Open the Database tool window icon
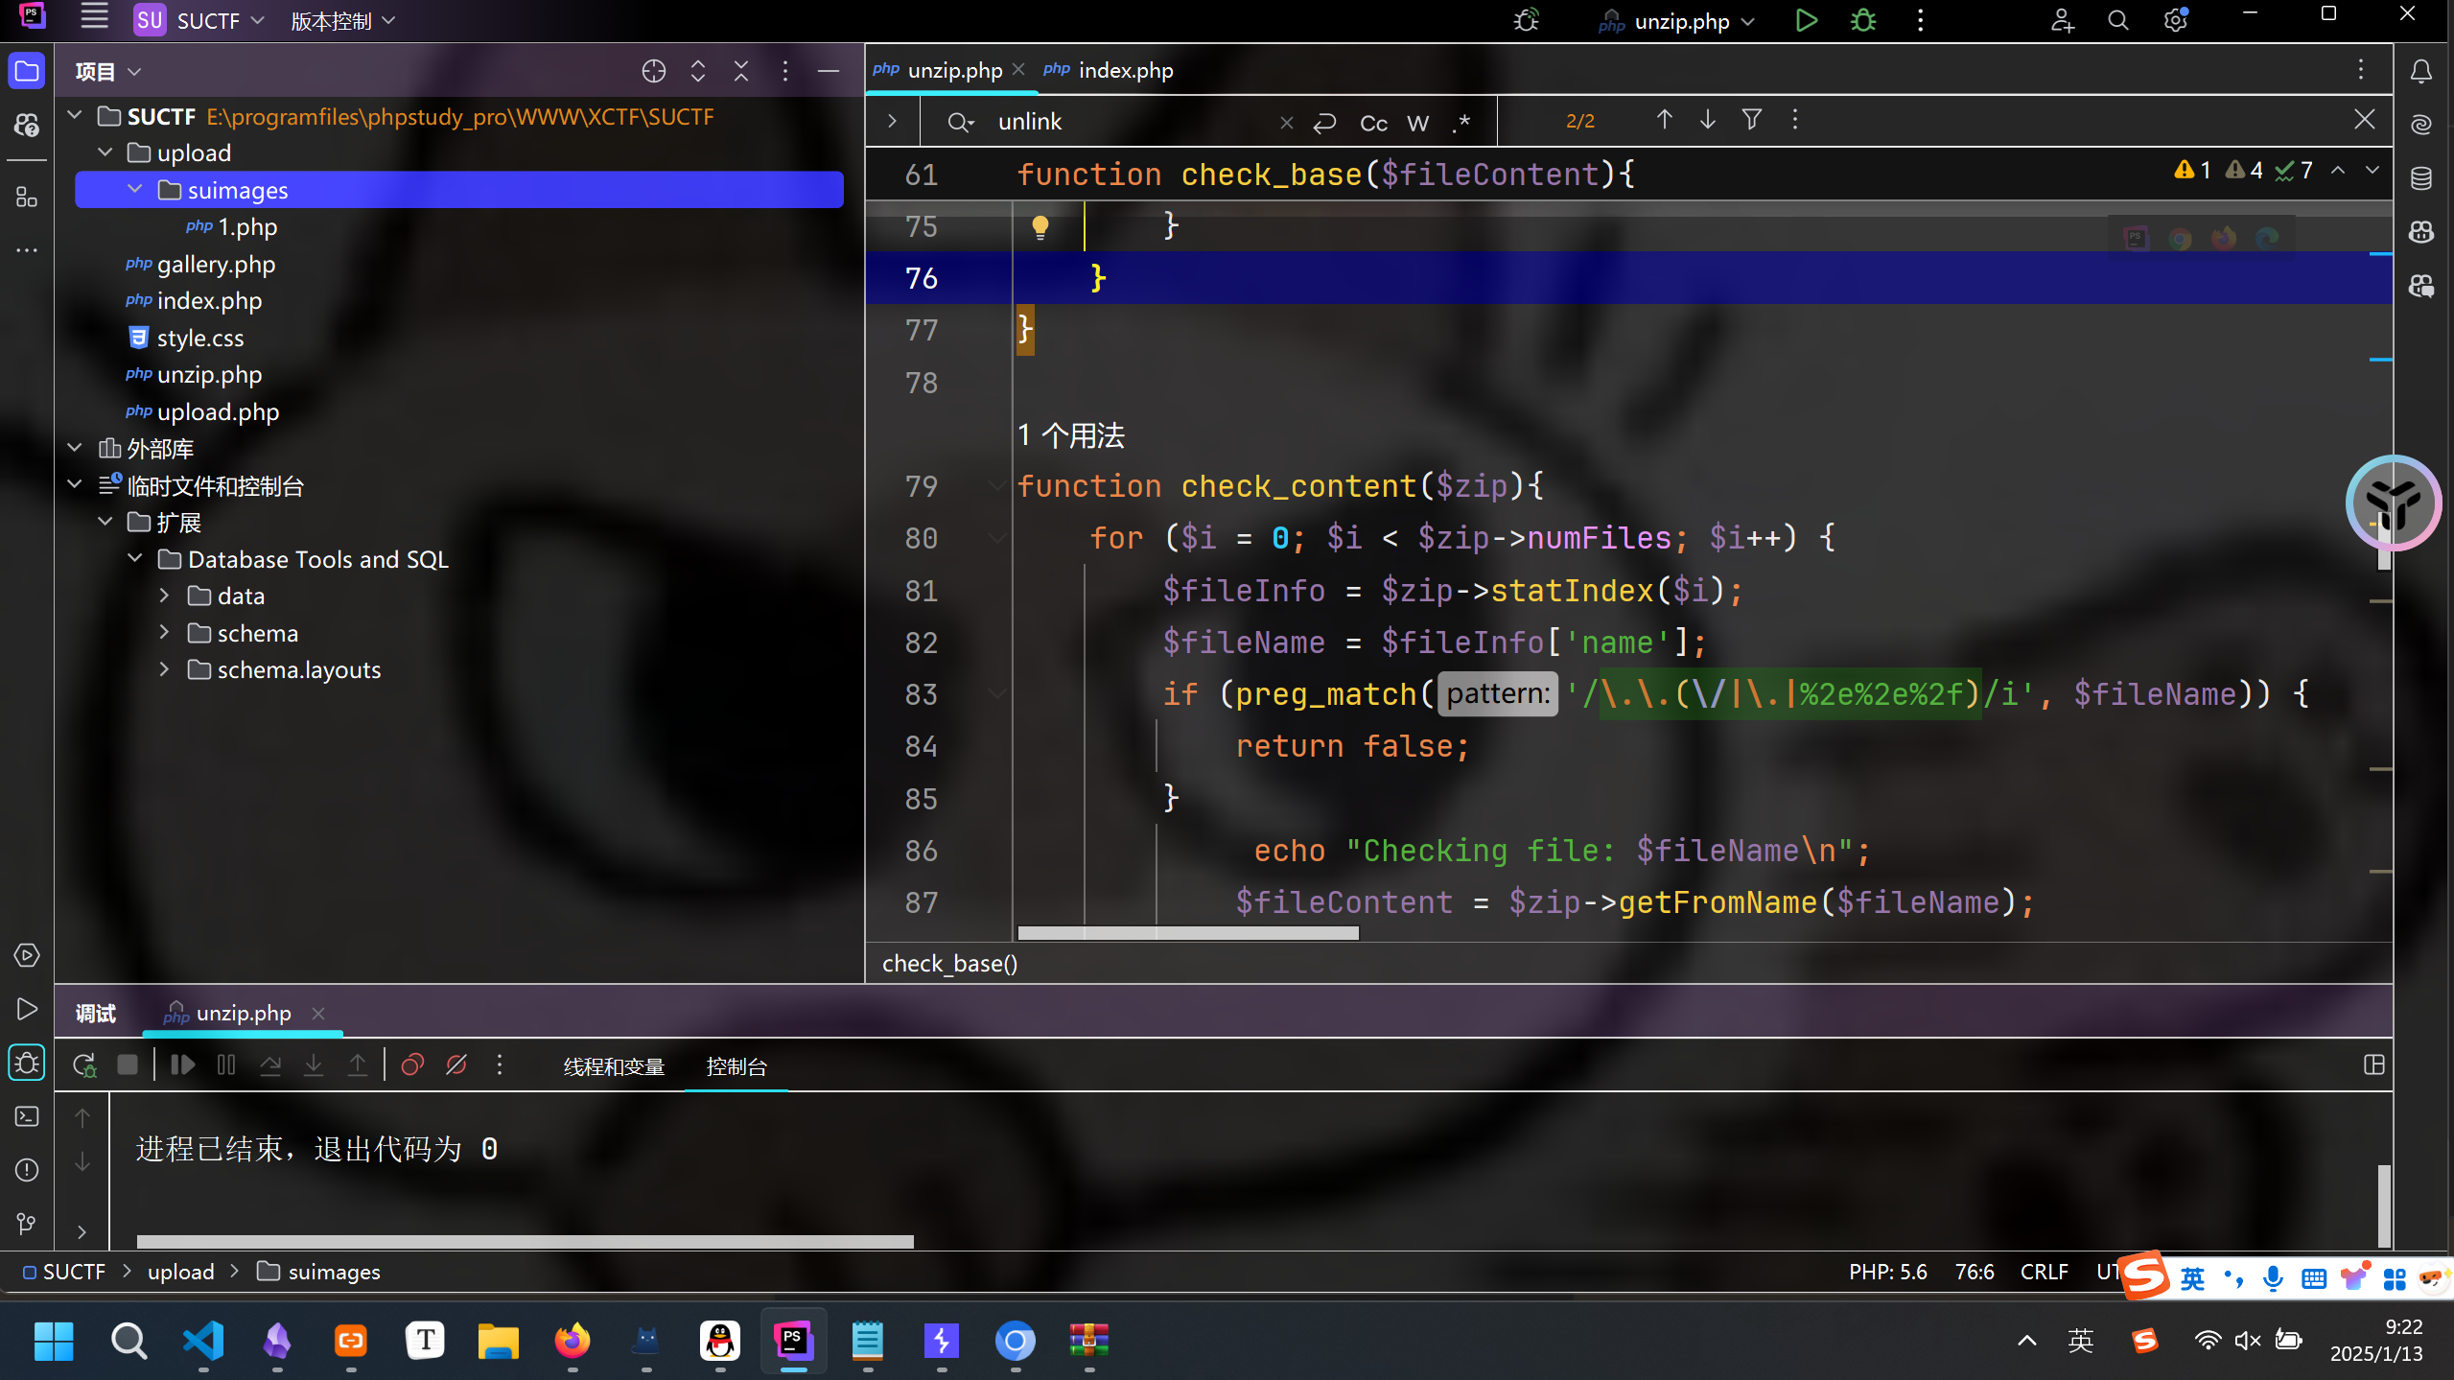 click(x=2421, y=177)
